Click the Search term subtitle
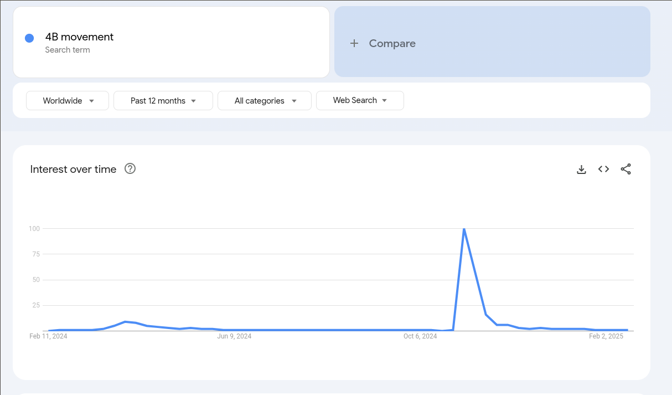Viewport: 672px width, 395px height. [68, 50]
